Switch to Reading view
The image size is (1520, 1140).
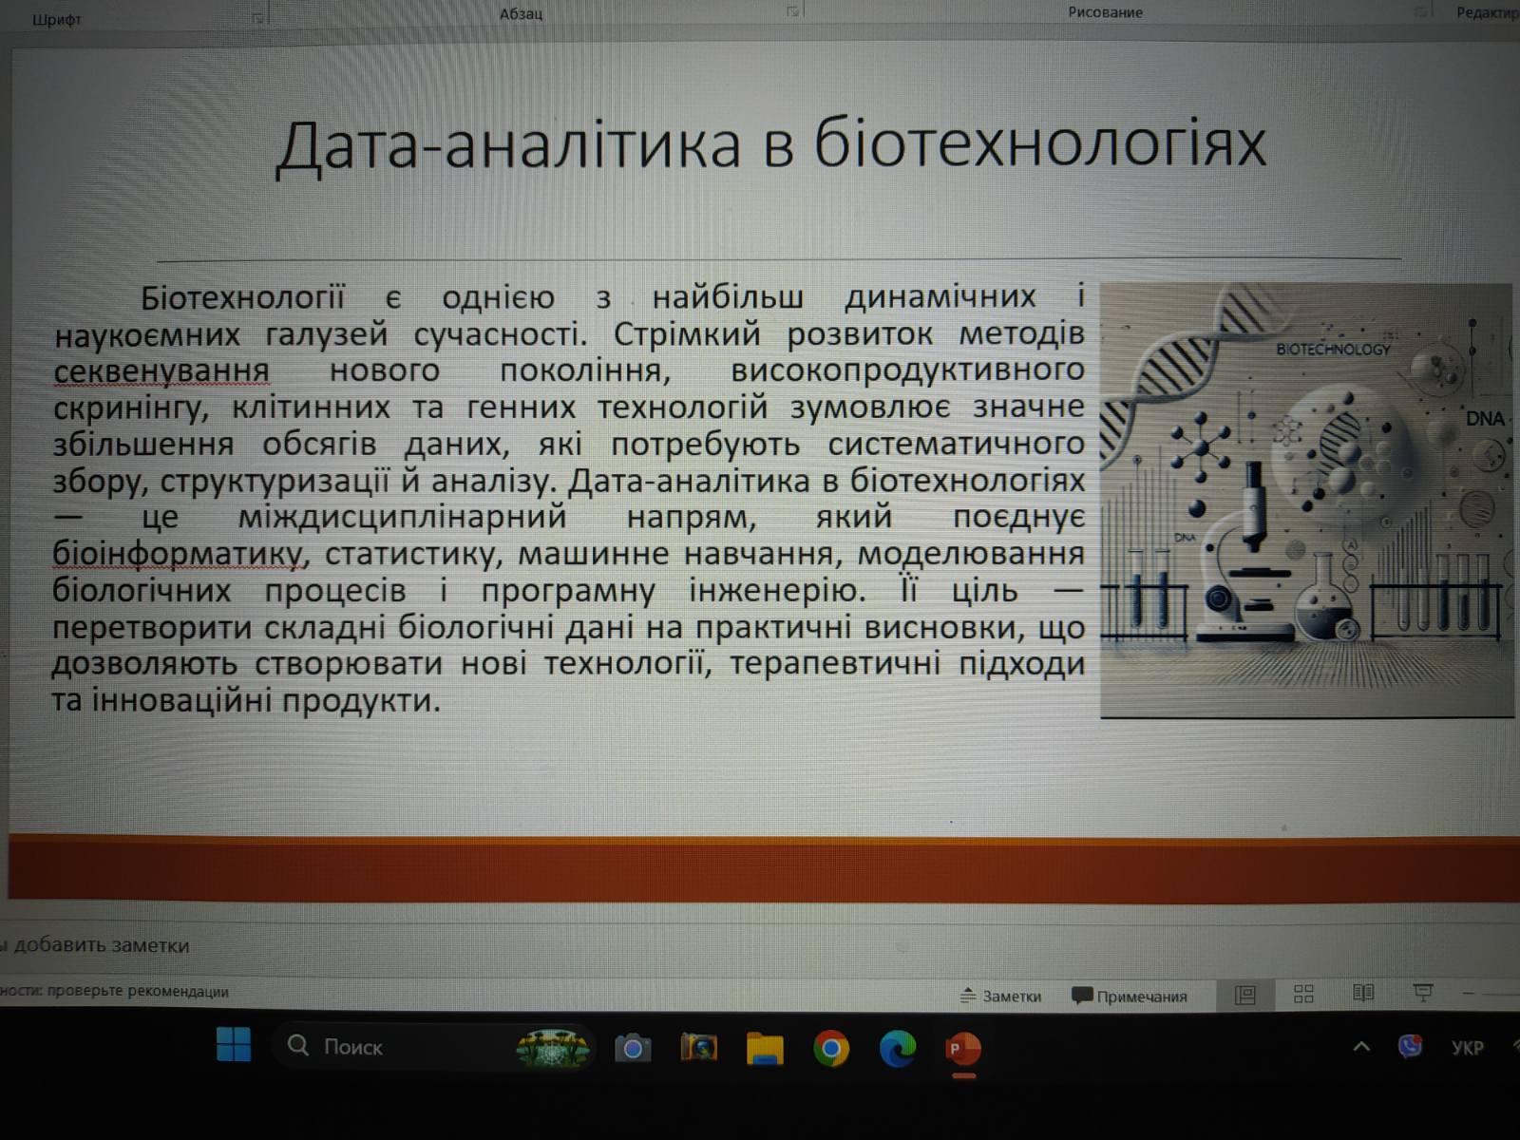(x=1363, y=994)
